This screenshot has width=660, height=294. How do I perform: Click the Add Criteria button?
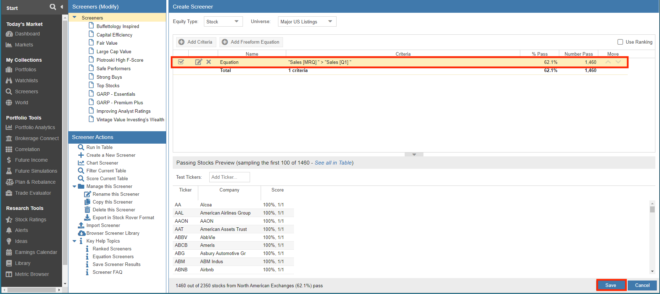click(x=196, y=42)
